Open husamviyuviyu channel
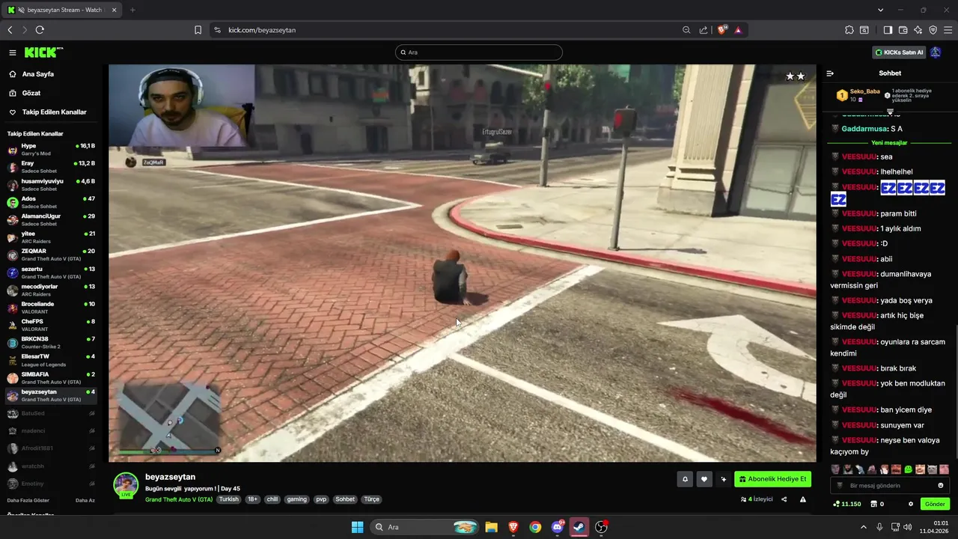Viewport: 958px width, 539px height. pos(52,184)
